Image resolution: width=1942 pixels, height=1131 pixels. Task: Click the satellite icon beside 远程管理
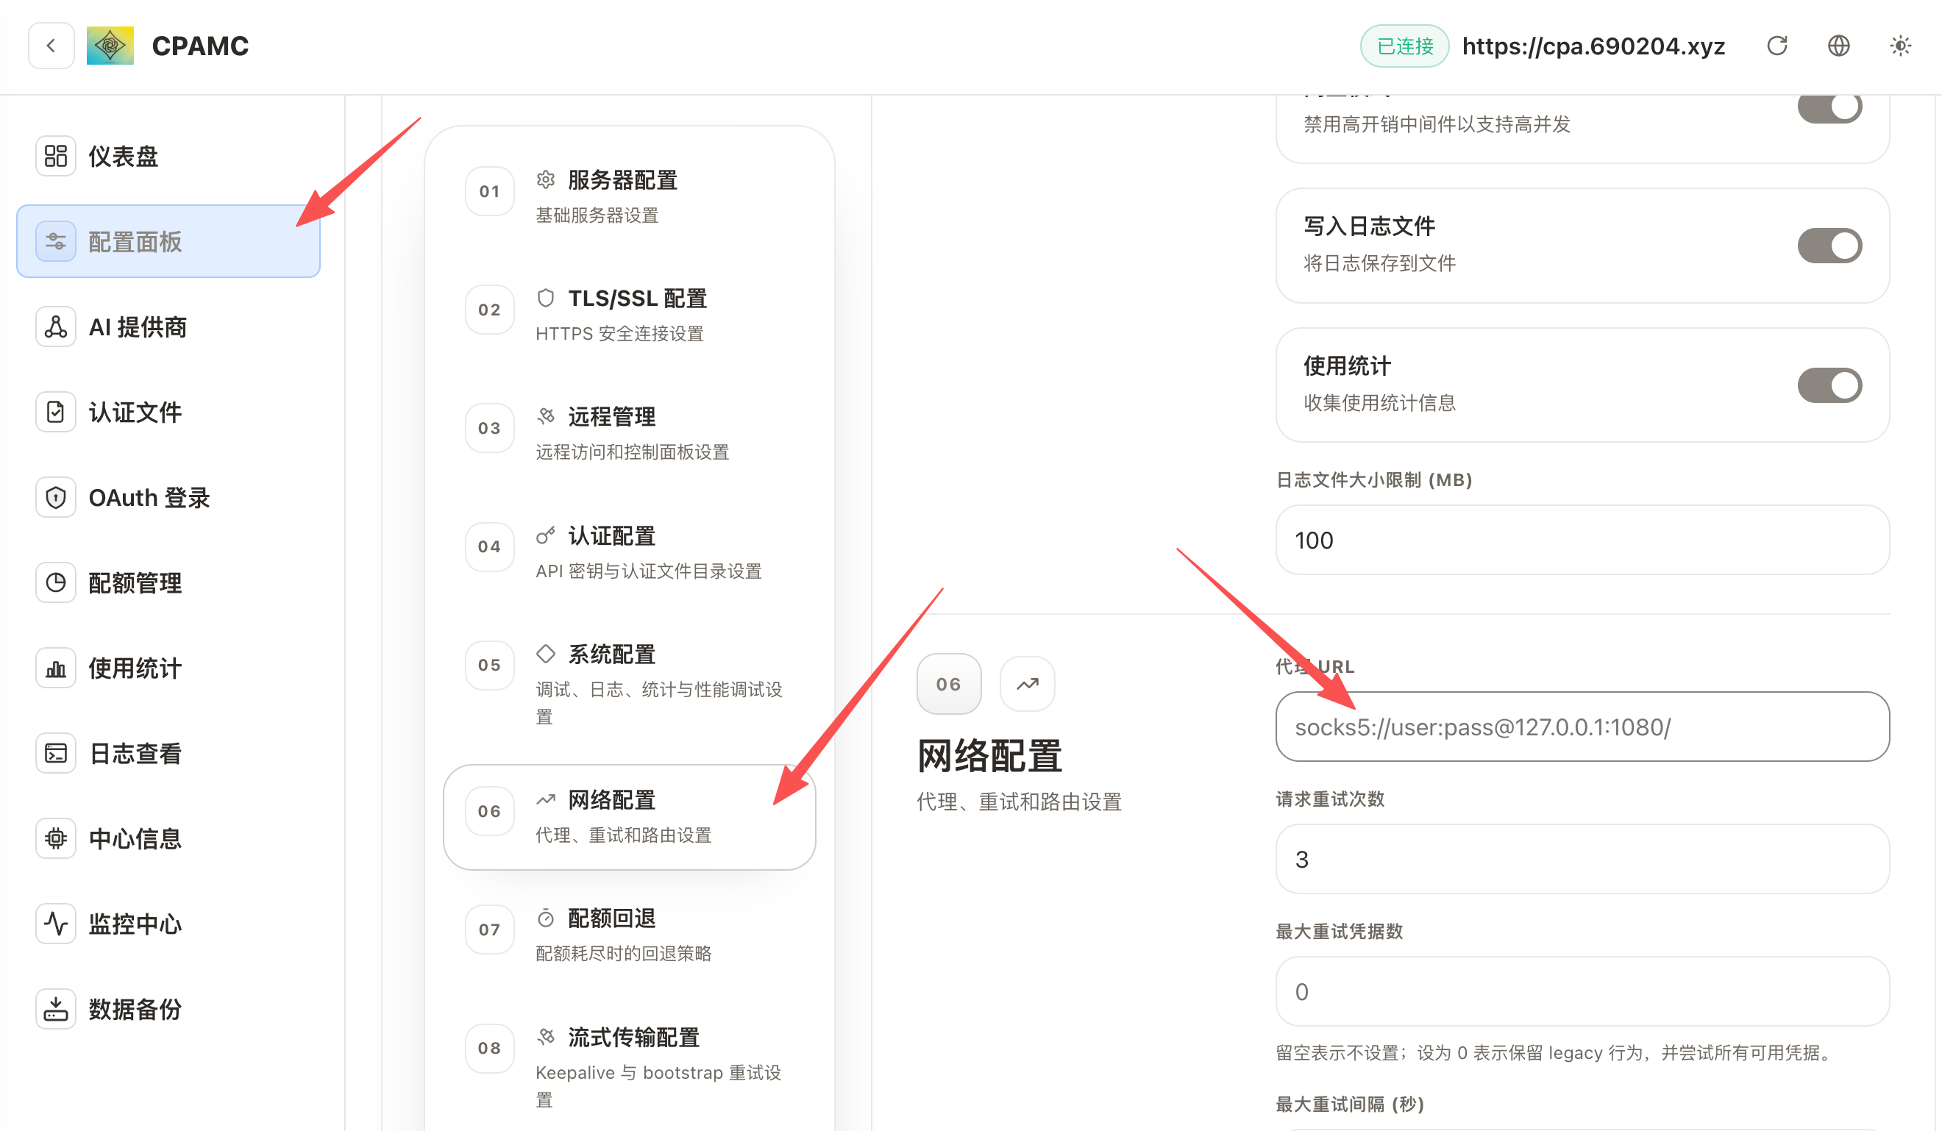coord(546,416)
